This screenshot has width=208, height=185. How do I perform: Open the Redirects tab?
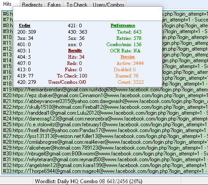pyautogui.click(x=32, y=5)
